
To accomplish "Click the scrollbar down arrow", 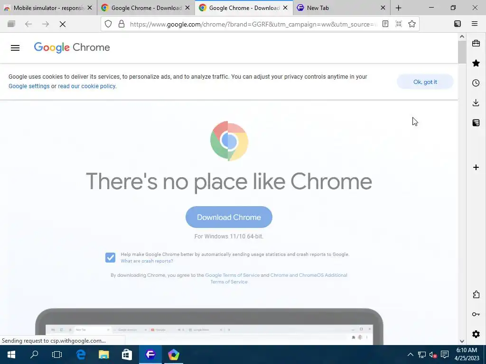I will coord(462,341).
